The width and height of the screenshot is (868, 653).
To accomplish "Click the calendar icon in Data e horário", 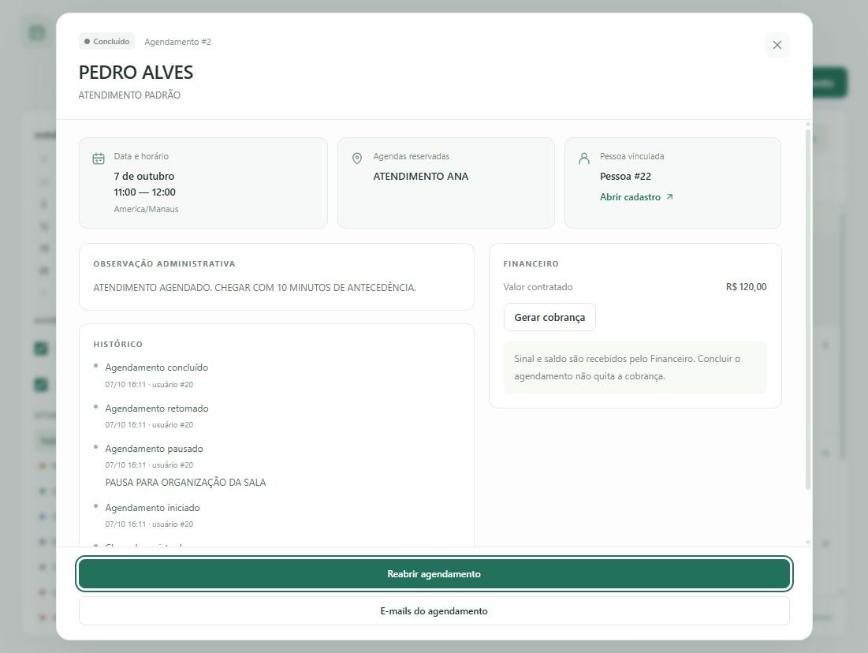I will (x=99, y=159).
